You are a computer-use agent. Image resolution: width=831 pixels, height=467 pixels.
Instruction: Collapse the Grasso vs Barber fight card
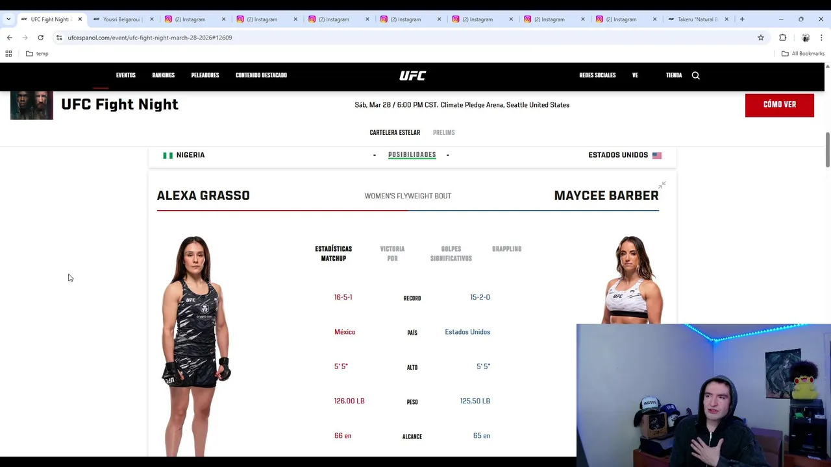click(x=662, y=185)
